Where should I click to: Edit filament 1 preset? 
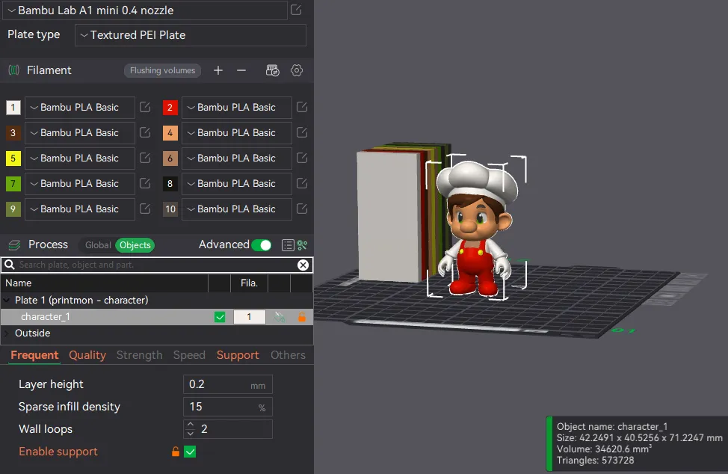(145, 107)
